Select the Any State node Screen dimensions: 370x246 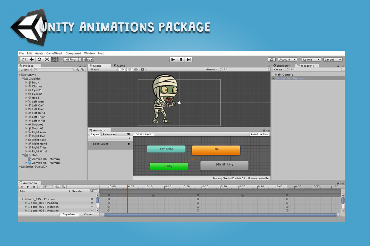[166, 149]
